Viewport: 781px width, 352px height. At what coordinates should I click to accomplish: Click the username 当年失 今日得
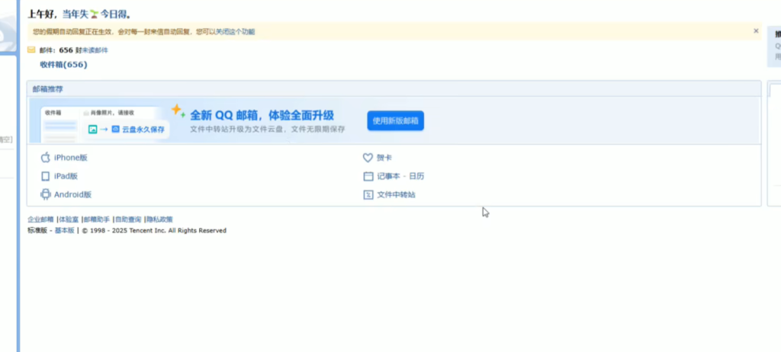pos(96,14)
